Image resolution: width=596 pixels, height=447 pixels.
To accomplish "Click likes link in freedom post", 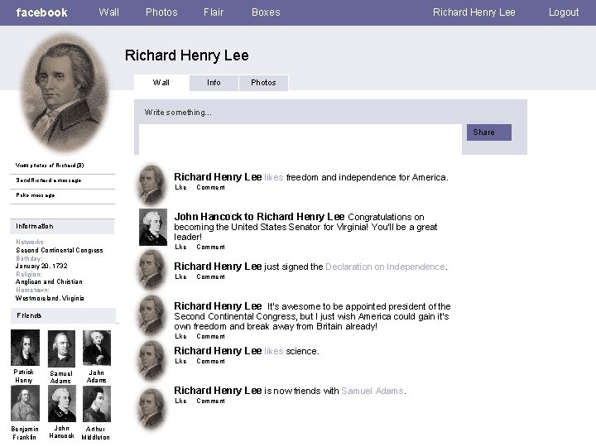I will [274, 177].
